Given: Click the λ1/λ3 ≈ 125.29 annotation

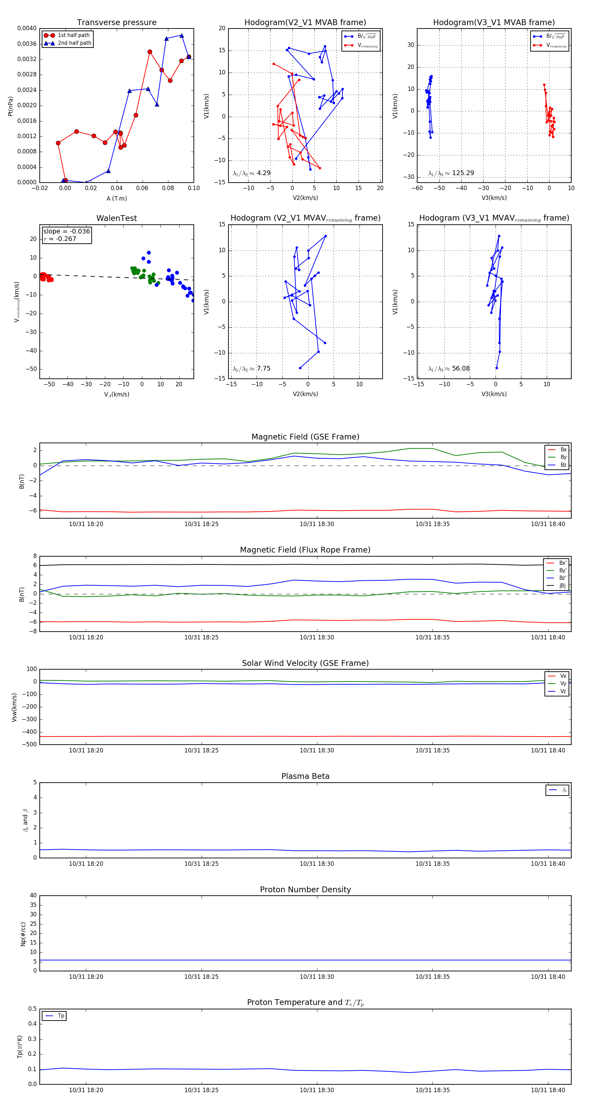Looking at the screenshot, I should (x=451, y=173).
